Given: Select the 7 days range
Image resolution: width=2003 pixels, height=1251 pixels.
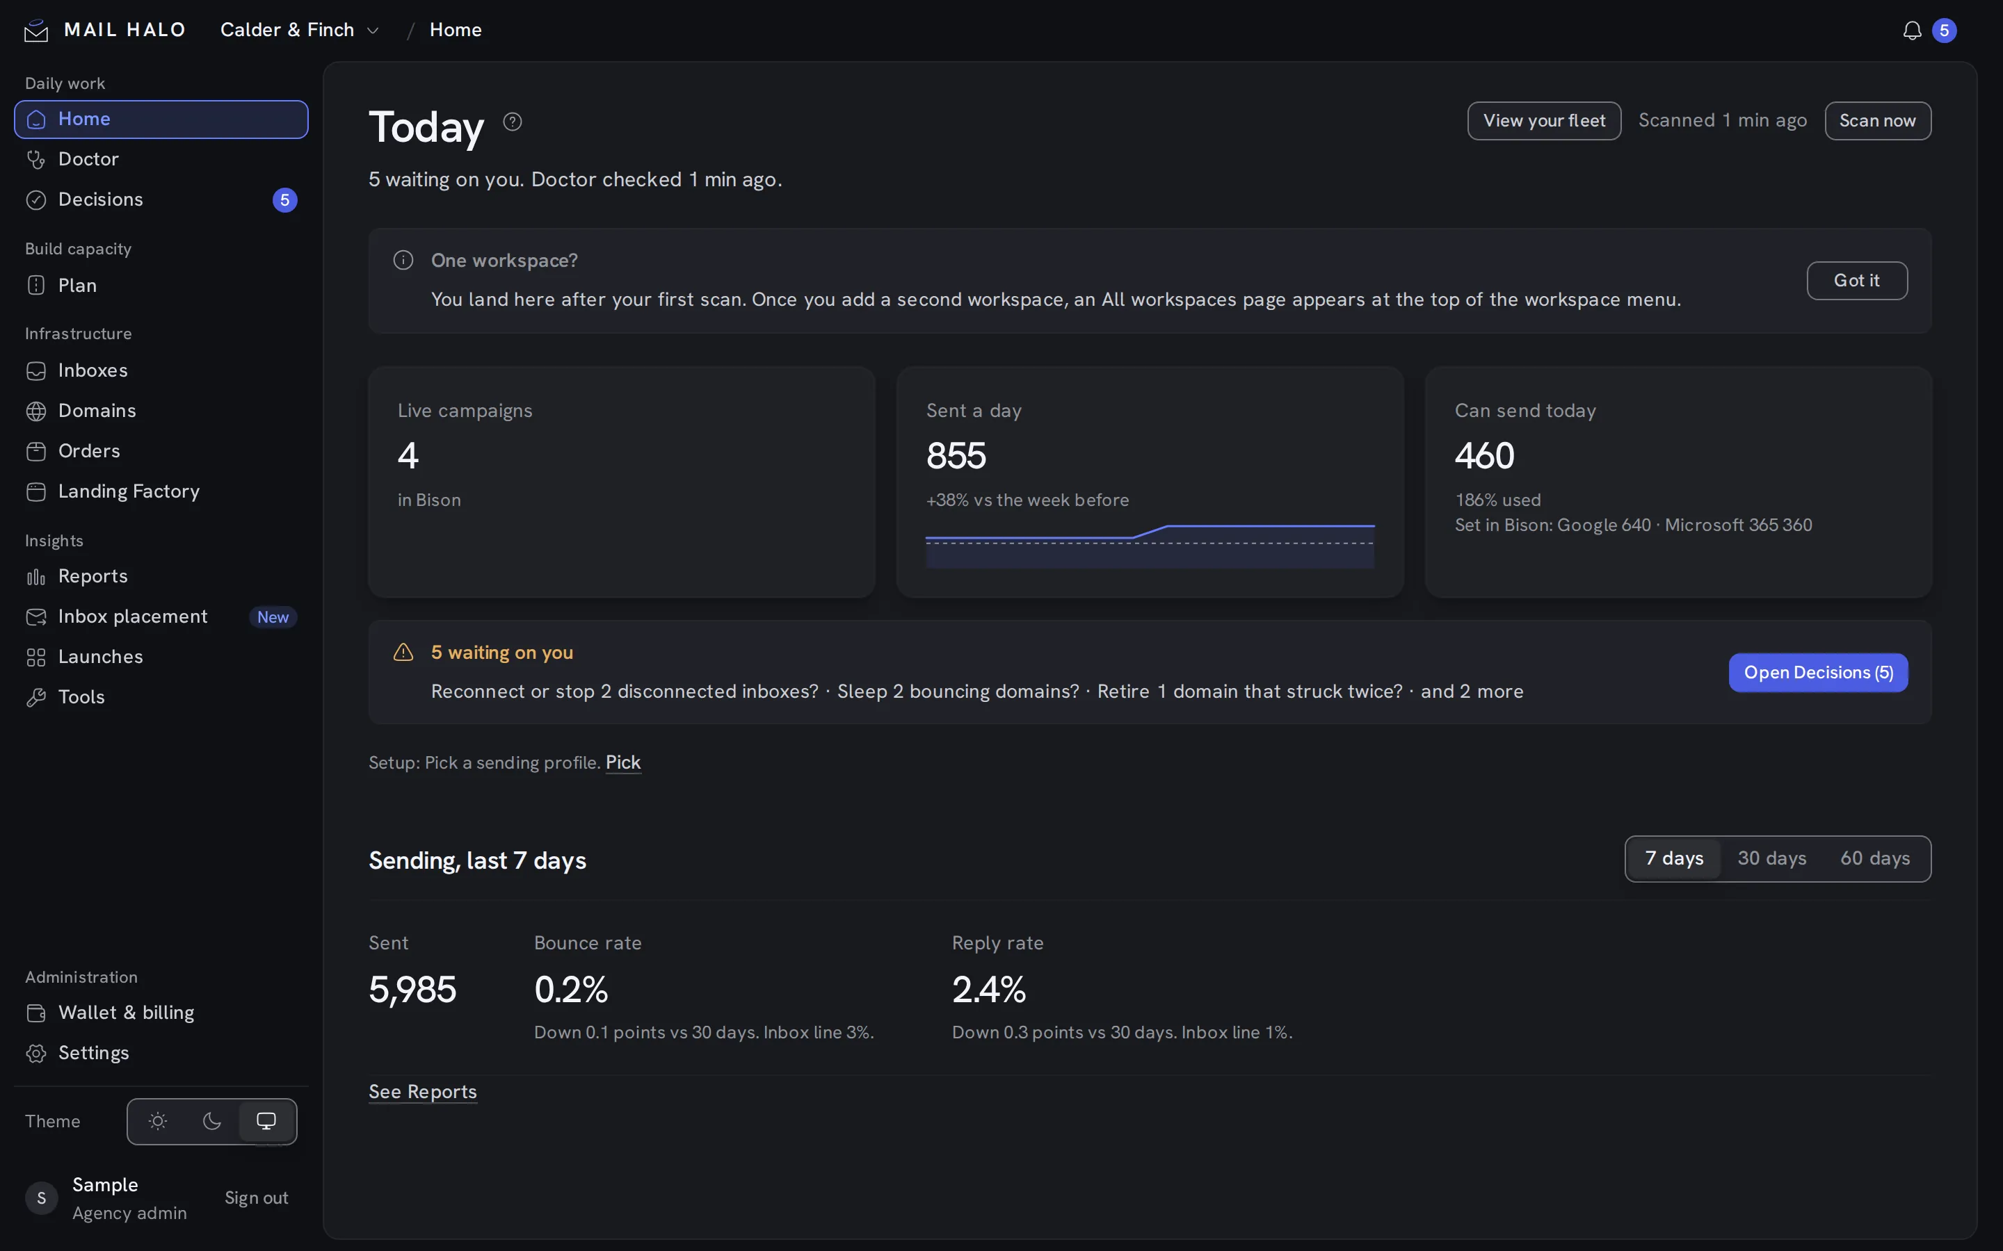Looking at the screenshot, I should click(x=1673, y=859).
